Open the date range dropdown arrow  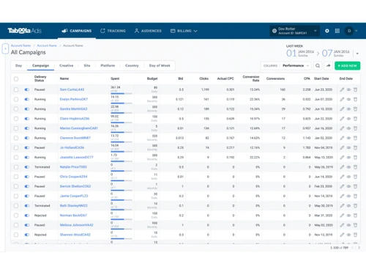pyautogui.click(x=357, y=54)
